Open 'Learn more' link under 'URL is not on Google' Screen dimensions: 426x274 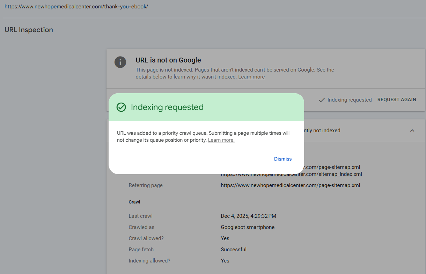tap(251, 77)
